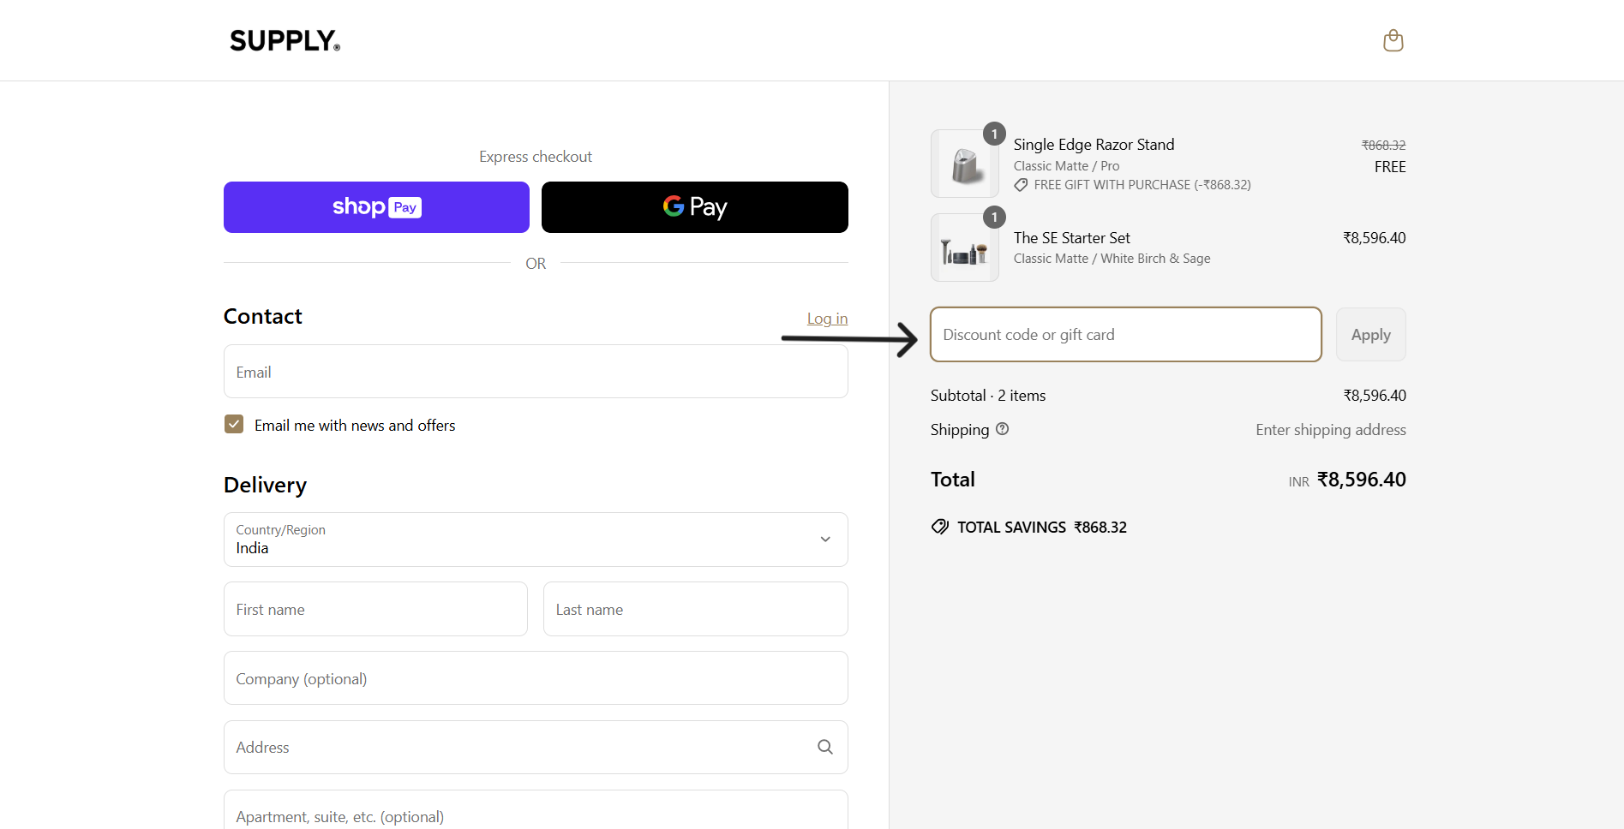The height and width of the screenshot is (829, 1624).
Task: Click the free gift discount tag icon
Action: click(x=1021, y=185)
